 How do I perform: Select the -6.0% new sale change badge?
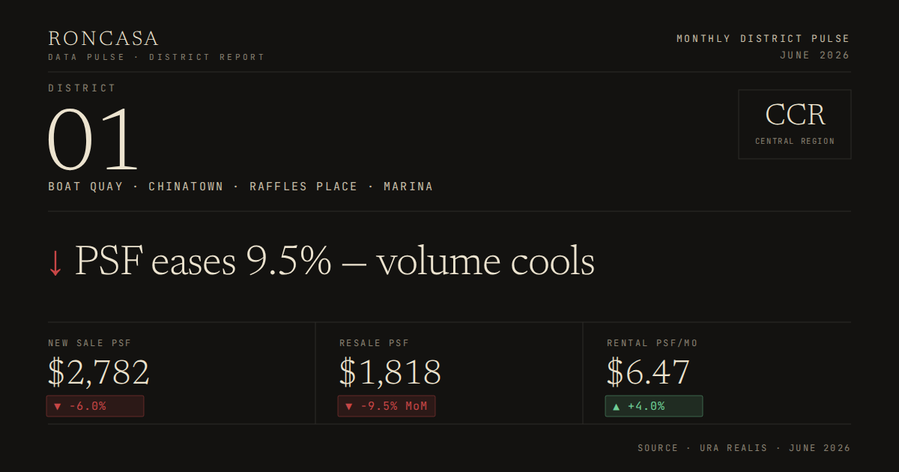95,406
